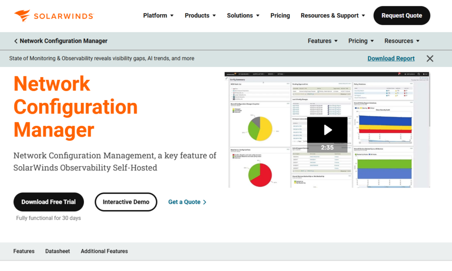Select the Additional Features anchor tab
This screenshot has height=271, width=452.
point(104,251)
